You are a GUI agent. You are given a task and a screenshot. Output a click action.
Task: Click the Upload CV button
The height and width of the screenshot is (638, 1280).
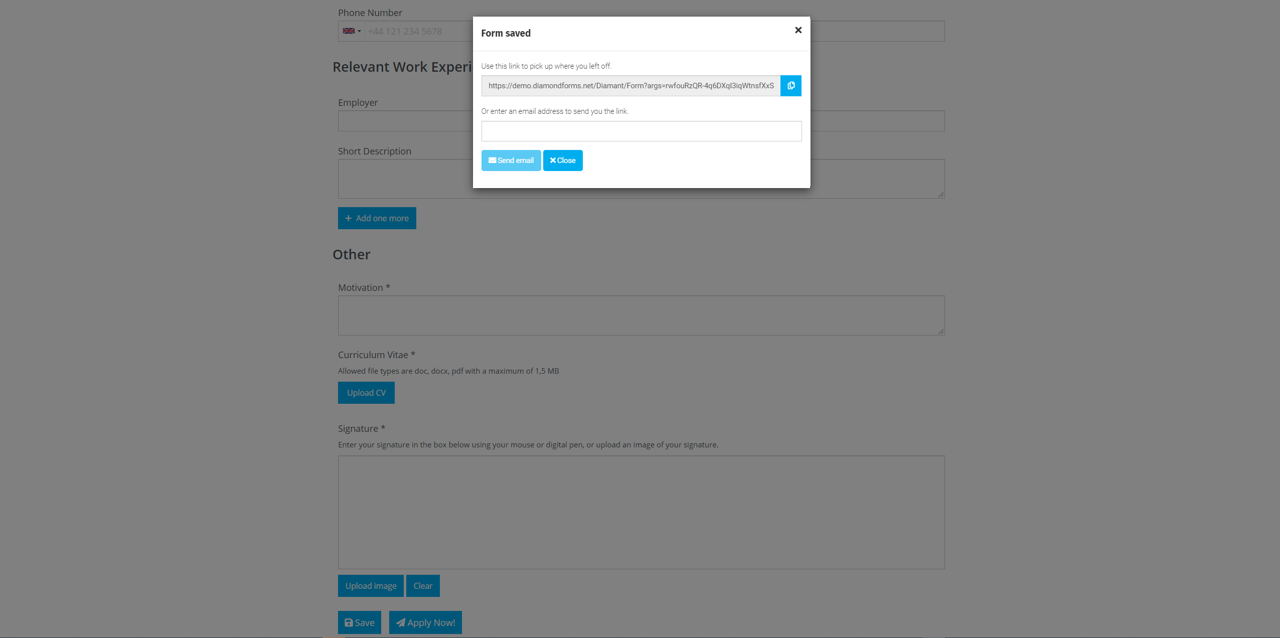tap(366, 393)
